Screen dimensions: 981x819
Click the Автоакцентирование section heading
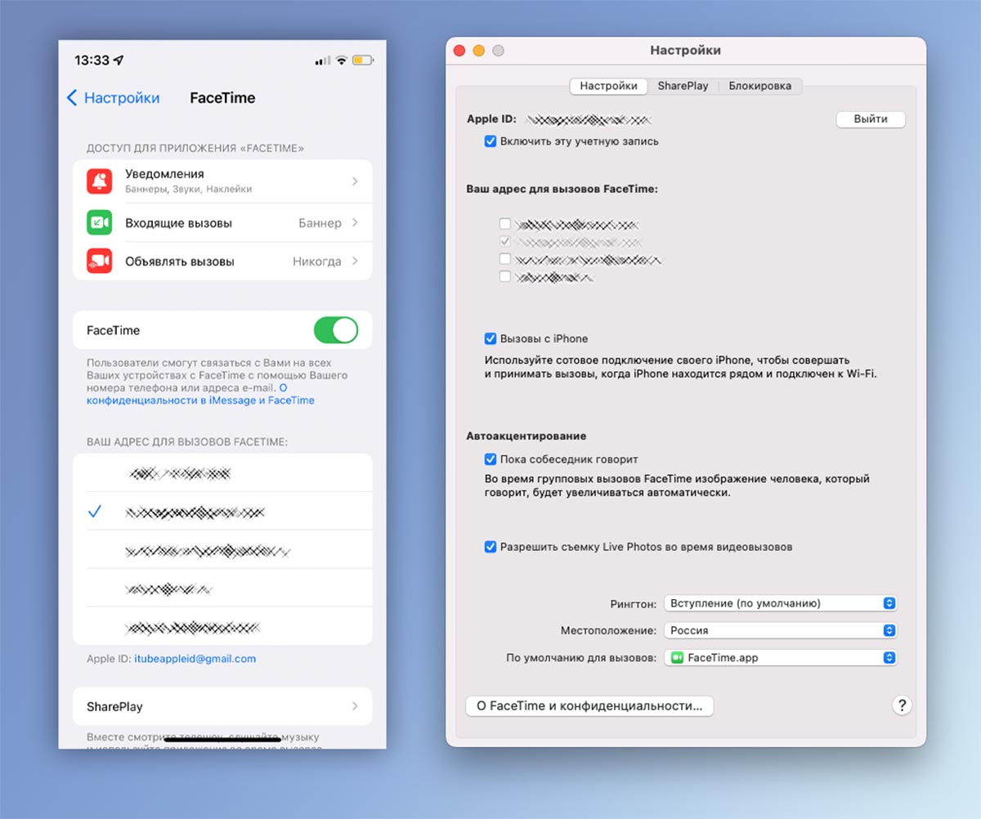[526, 436]
